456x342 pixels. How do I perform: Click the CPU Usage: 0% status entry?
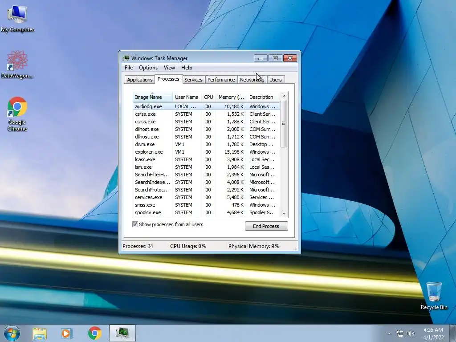188,246
